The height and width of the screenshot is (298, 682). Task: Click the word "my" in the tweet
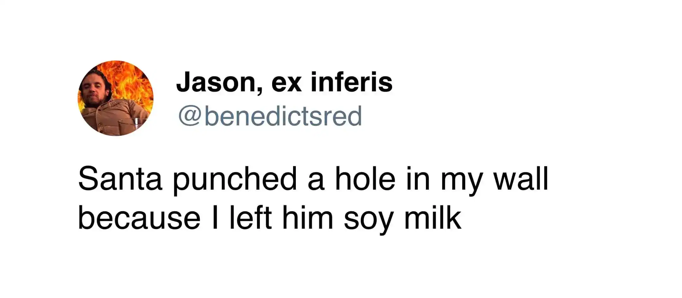(462, 181)
